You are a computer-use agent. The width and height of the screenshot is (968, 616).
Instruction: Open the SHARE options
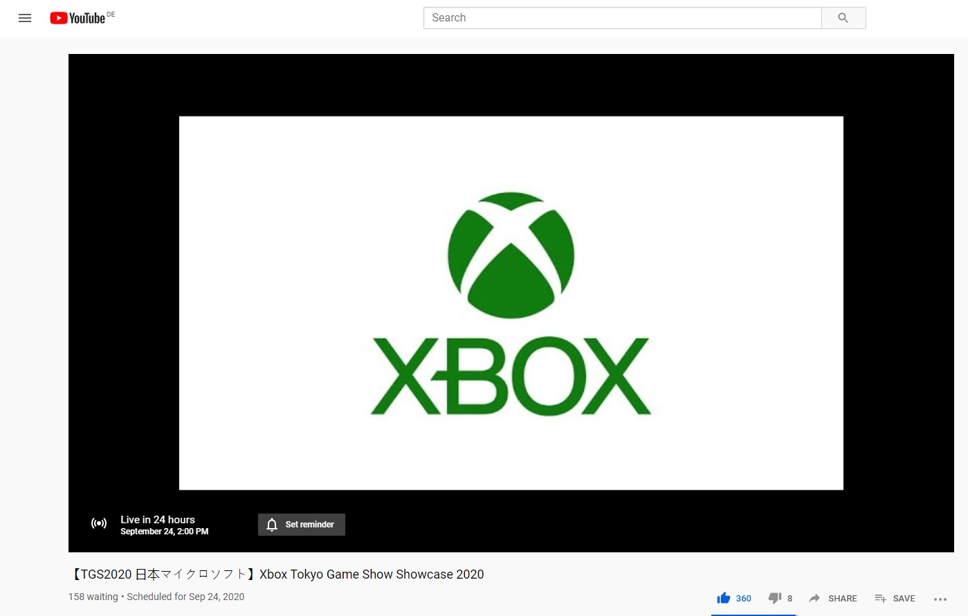point(833,598)
